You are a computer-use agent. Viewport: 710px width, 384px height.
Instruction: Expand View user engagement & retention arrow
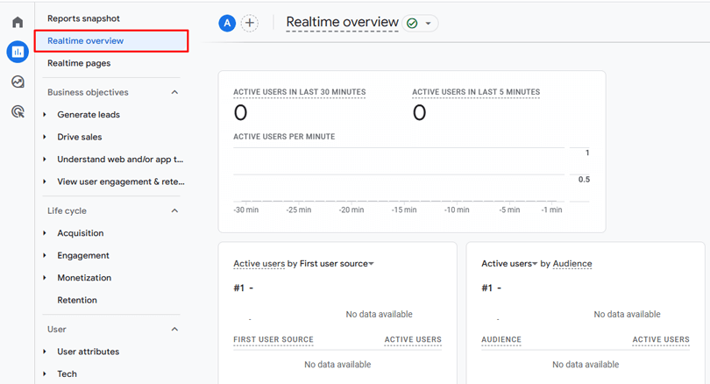point(45,181)
